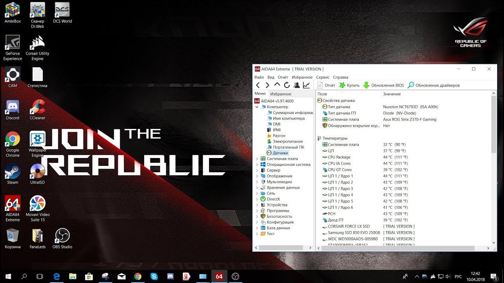Click Обновления драйверов button
The width and height of the screenshot is (504, 283).
(434, 85)
